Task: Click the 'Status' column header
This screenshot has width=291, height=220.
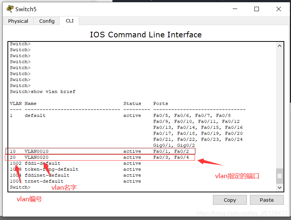Action: click(x=132, y=103)
